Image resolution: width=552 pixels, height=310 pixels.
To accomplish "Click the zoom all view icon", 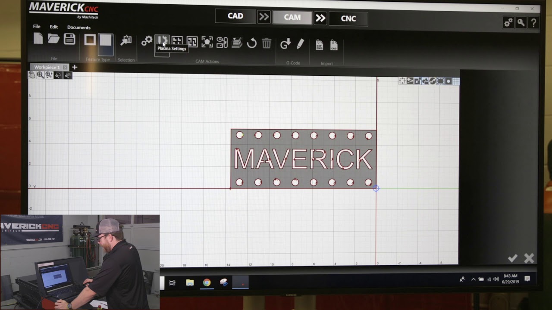I will pyautogui.click(x=67, y=75).
